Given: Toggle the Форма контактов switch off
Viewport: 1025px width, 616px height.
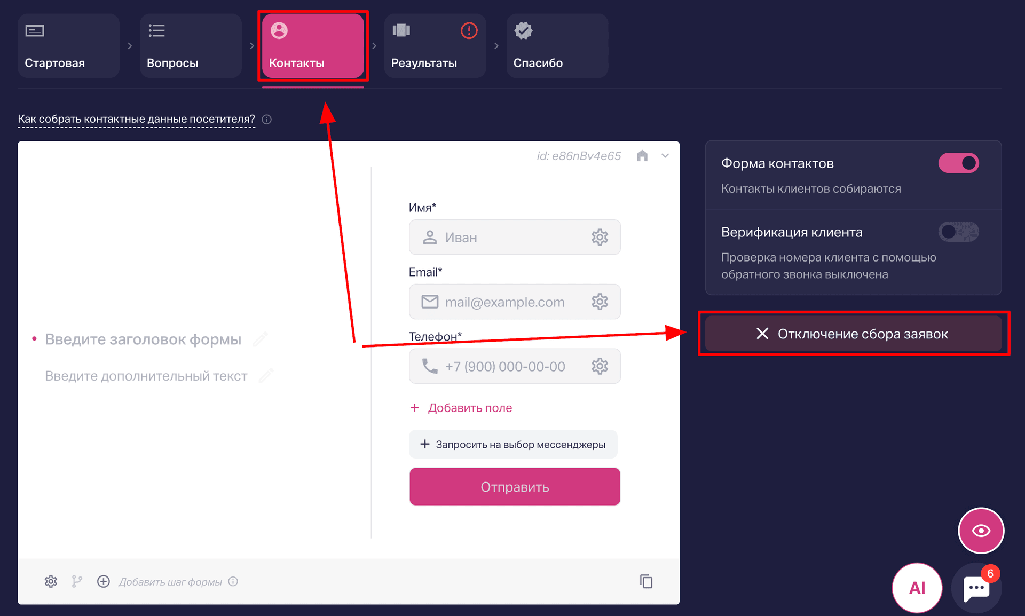Looking at the screenshot, I should [x=958, y=163].
